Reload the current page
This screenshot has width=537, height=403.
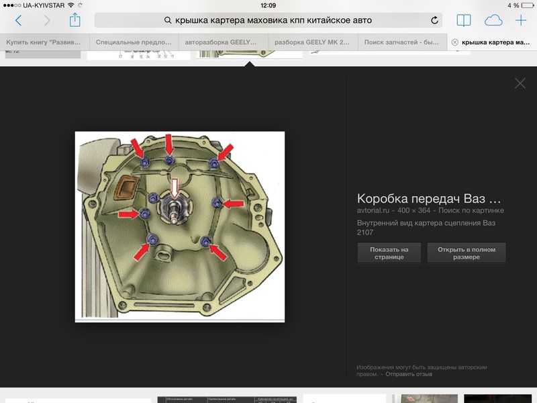[x=434, y=21]
